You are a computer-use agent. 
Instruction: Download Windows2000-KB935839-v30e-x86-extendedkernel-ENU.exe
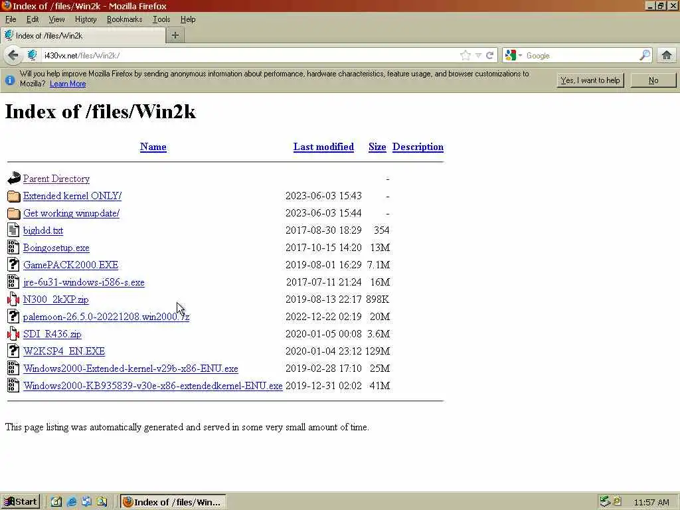point(153,386)
